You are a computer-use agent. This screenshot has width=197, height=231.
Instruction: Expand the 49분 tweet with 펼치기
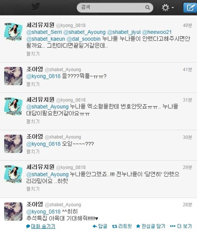point(33,54)
